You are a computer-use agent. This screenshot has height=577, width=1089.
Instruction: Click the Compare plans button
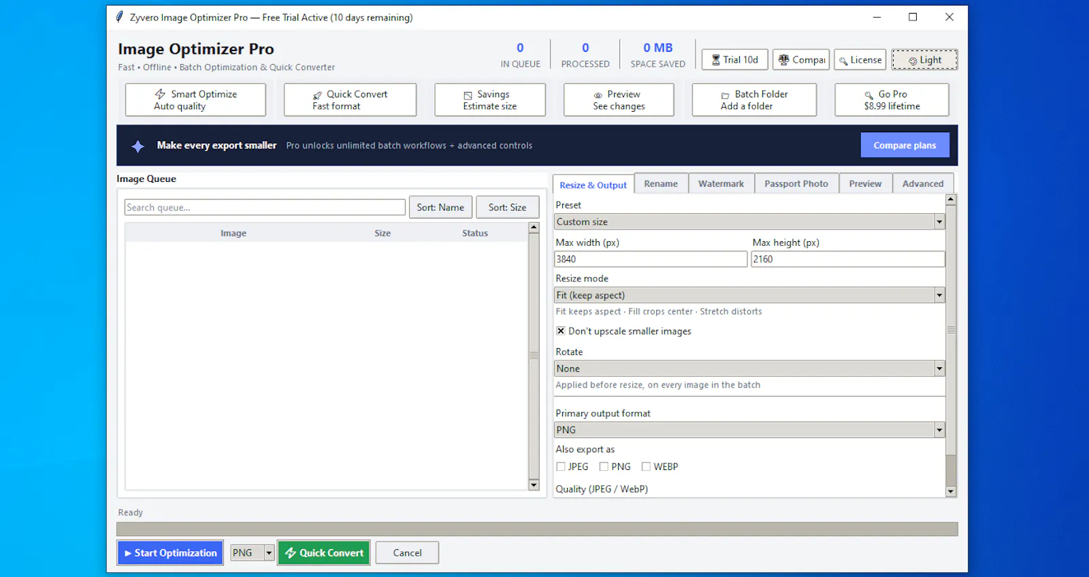[x=905, y=145]
